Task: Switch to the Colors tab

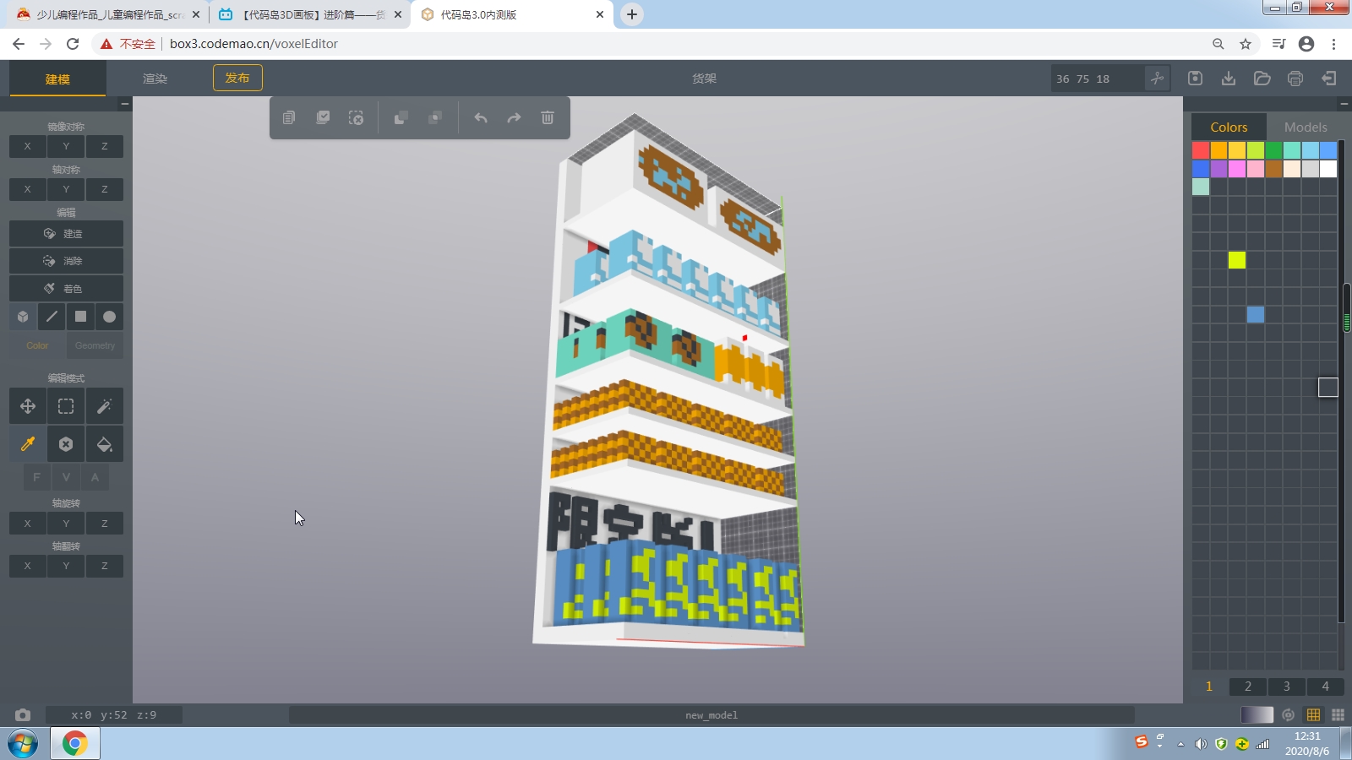Action: (1229, 127)
